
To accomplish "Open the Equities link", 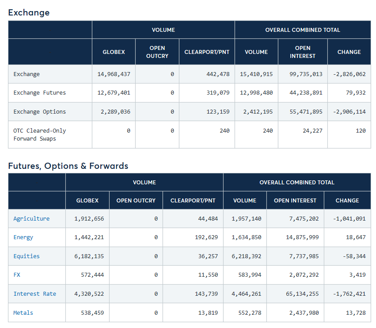I will (x=27, y=256).
